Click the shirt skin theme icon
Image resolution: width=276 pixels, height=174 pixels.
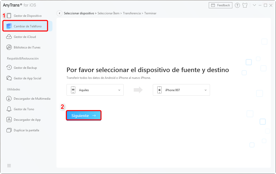point(245,5)
